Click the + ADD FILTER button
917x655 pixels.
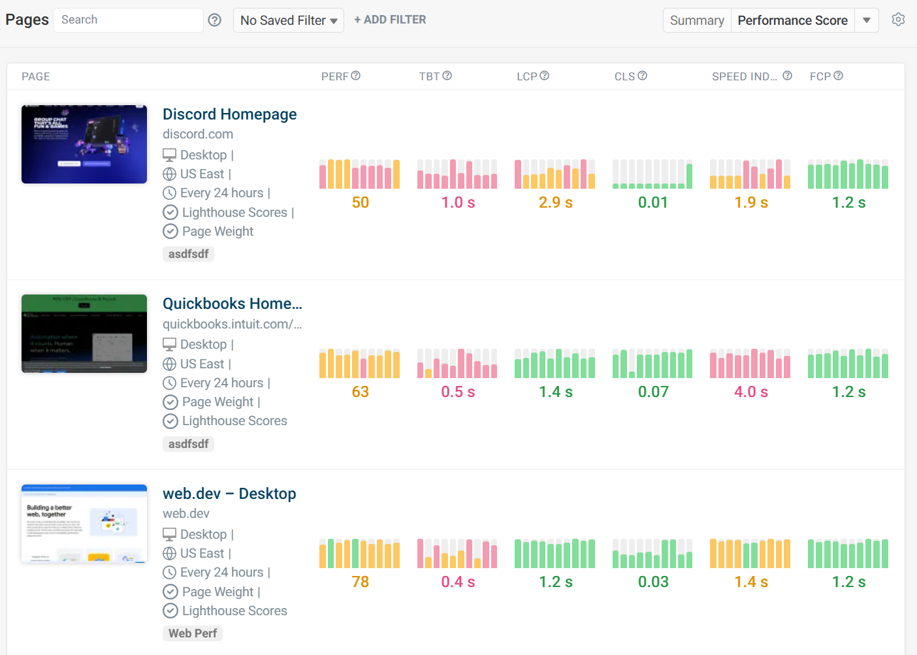(390, 20)
